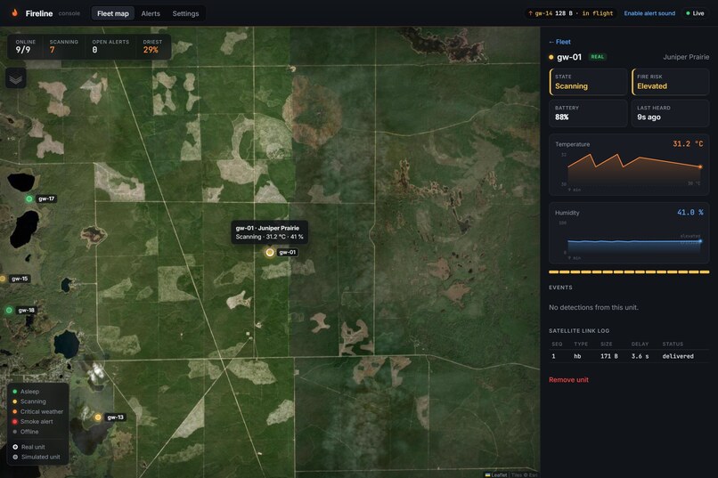Click the Smoke alert legend entry
718x478 pixels.
[x=32, y=422]
